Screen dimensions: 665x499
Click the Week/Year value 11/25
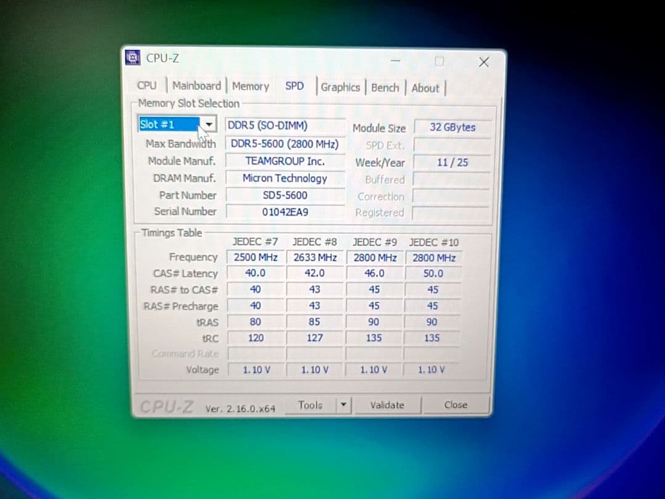pos(452,162)
